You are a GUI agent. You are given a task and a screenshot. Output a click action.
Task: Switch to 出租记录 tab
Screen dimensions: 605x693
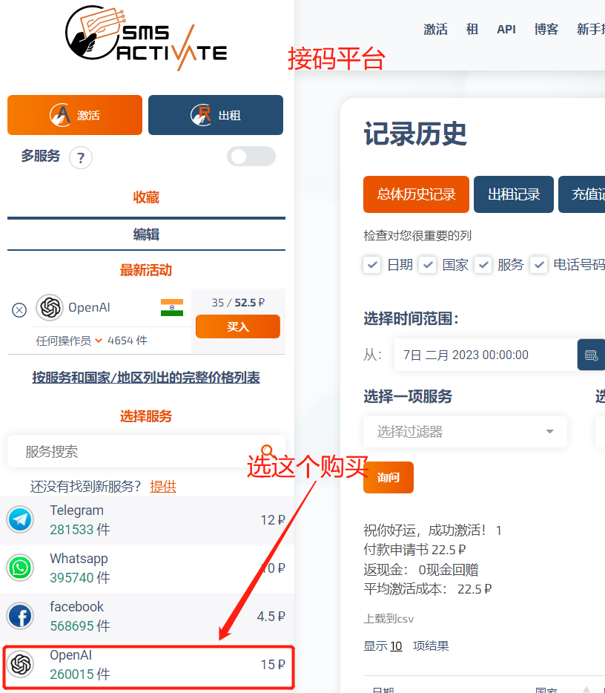pyautogui.click(x=514, y=194)
